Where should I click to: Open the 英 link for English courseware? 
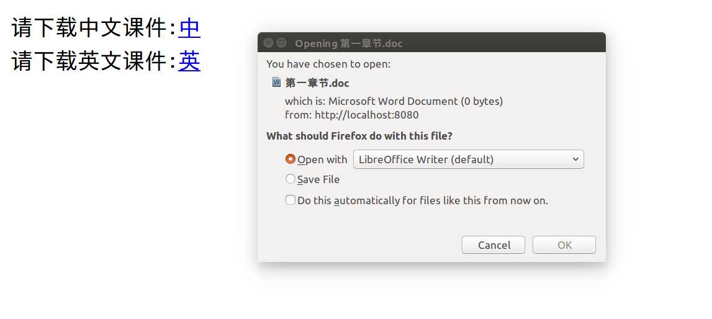pos(189,61)
